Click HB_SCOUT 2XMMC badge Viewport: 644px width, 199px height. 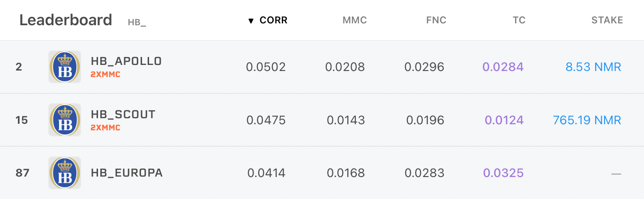point(105,128)
